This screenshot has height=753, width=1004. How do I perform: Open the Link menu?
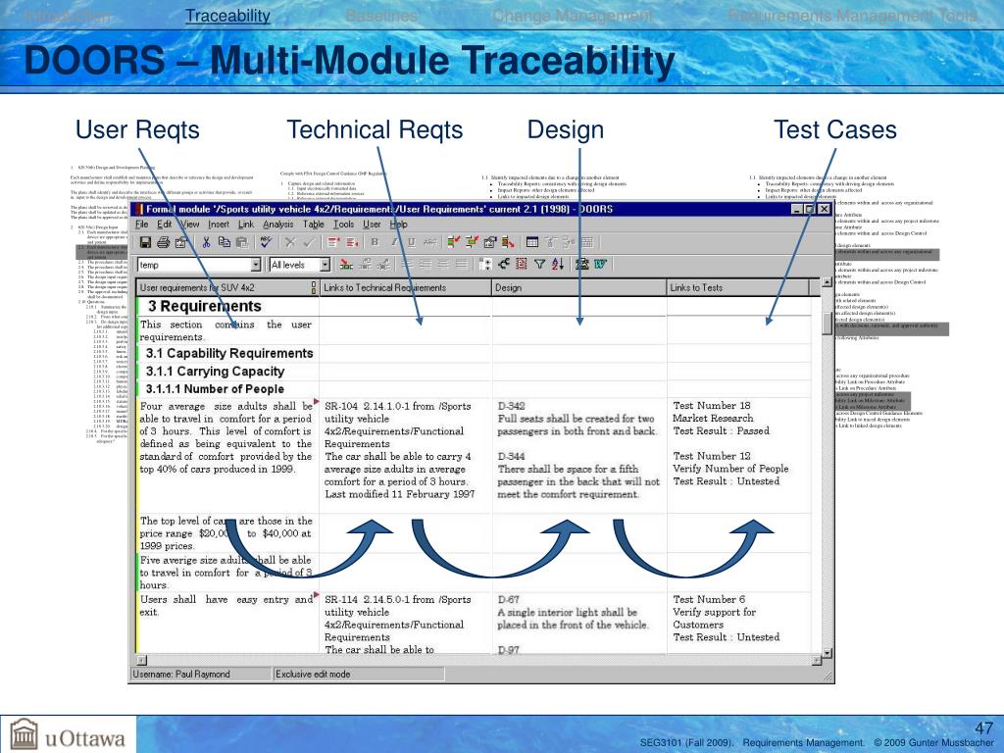point(246,225)
